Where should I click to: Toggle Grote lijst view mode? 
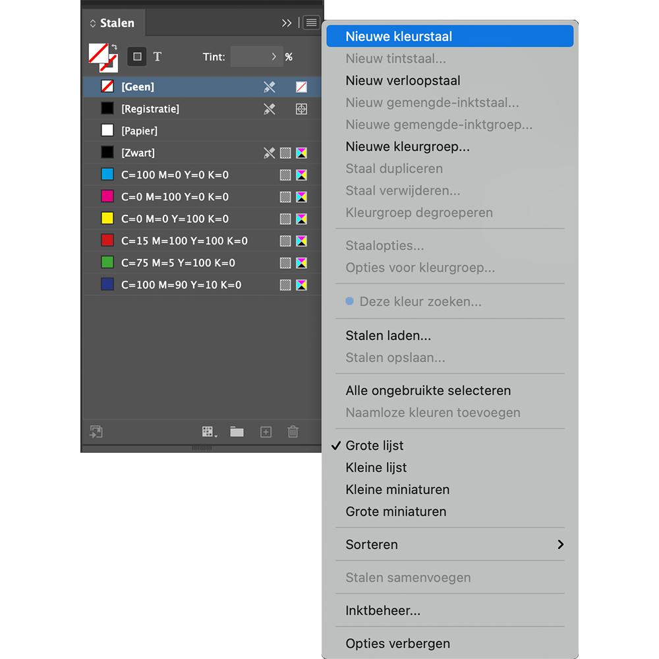click(376, 445)
